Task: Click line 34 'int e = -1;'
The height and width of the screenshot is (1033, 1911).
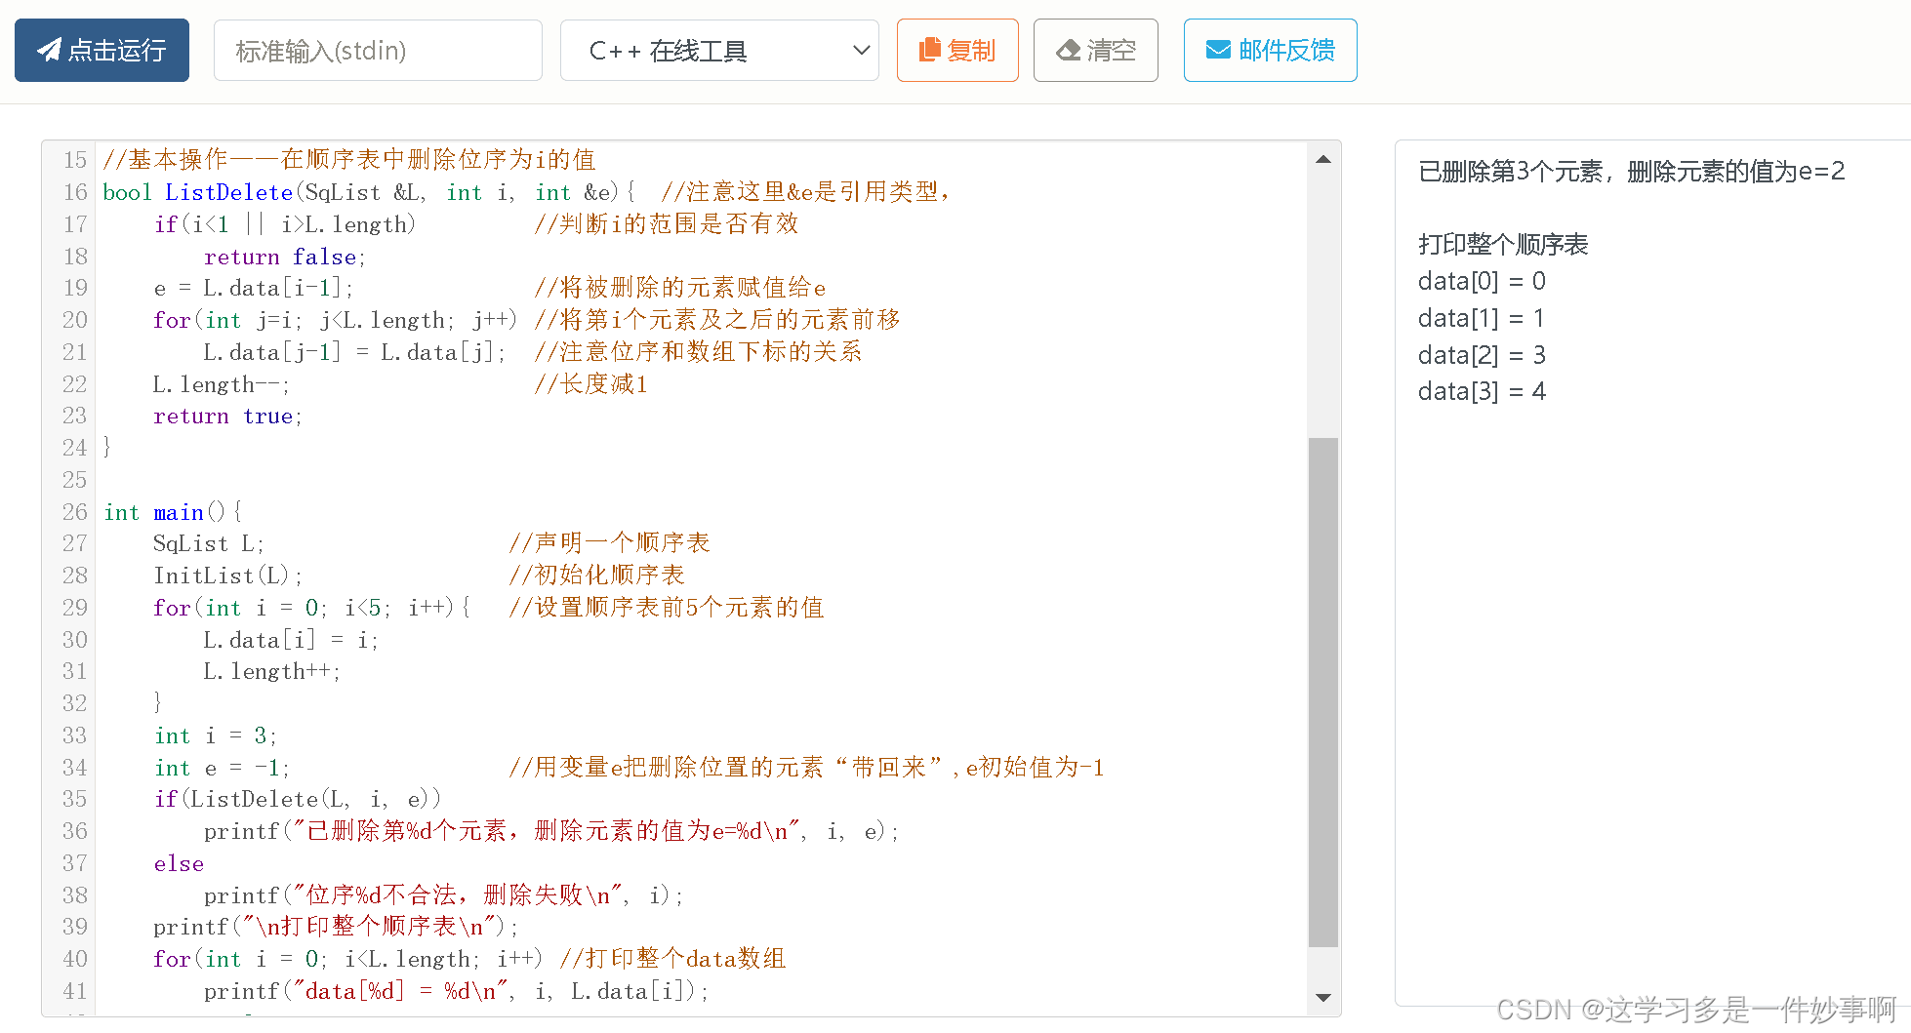Action: (x=222, y=768)
